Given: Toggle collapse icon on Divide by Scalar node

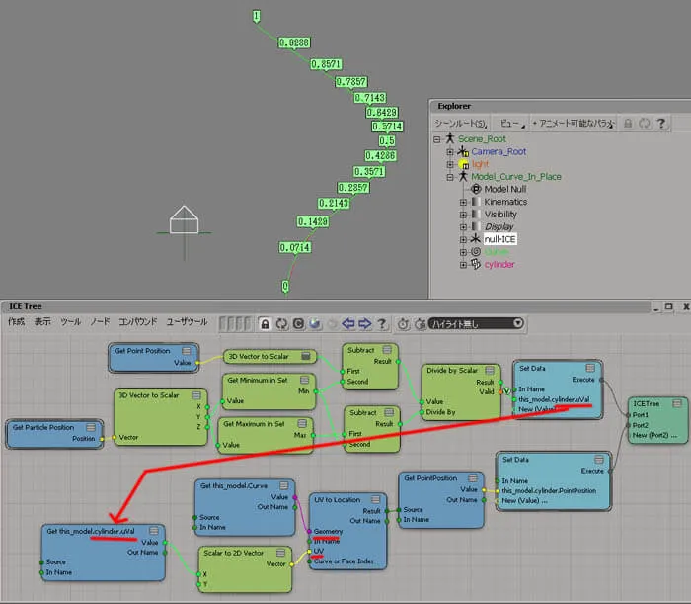Looking at the screenshot, I should point(490,370).
